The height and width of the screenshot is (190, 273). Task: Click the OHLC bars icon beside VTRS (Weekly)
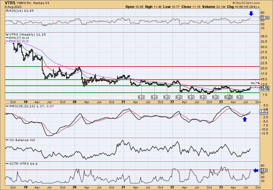(x=7, y=34)
